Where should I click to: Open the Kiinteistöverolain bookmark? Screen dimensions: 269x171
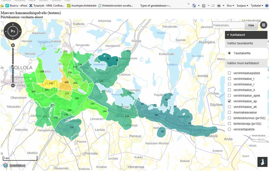pyautogui.click(x=116, y=6)
